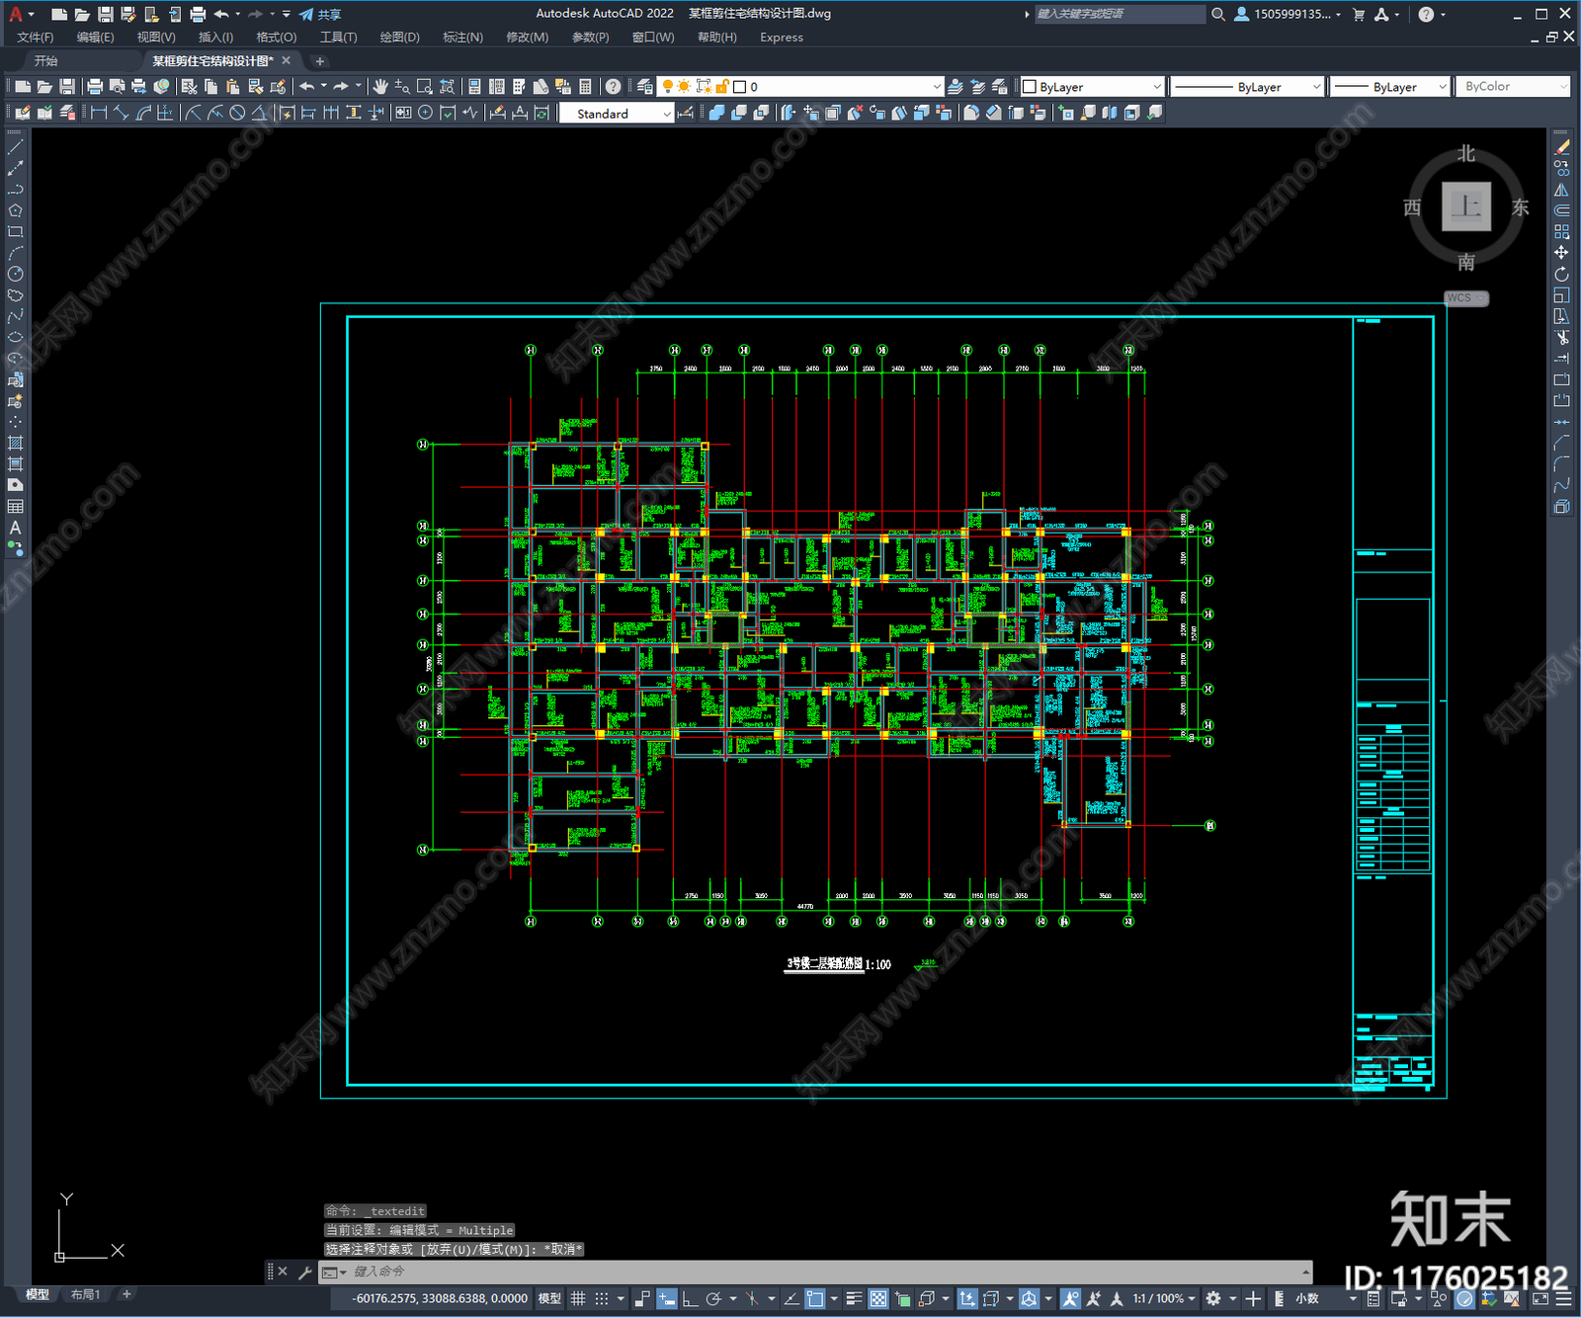Toggle Ortho mode in status bar
Viewport: 1581px width, 1317px height.
point(690,1298)
